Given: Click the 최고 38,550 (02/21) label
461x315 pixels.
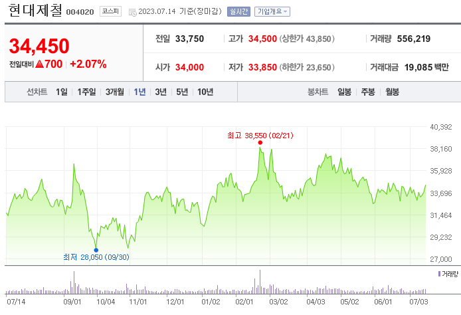Looking at the screenshot, I should pos(260,136).
